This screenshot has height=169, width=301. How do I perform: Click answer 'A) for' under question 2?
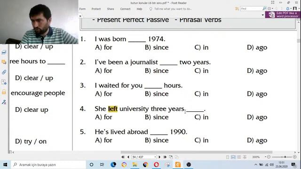click(103, 71)
